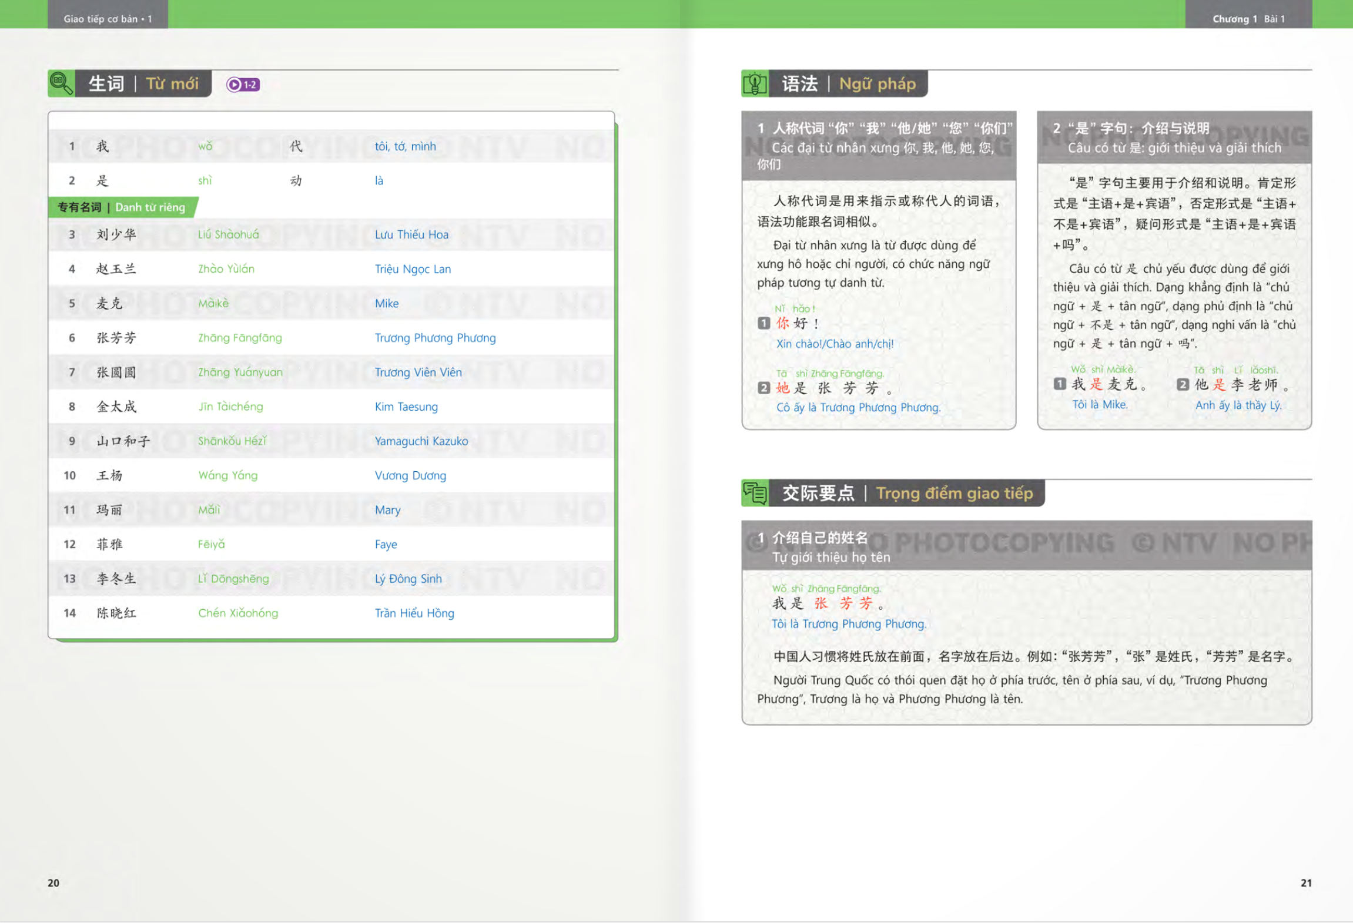
Task: Click the magnifier icon beside 生词
Action: point(61,83)
